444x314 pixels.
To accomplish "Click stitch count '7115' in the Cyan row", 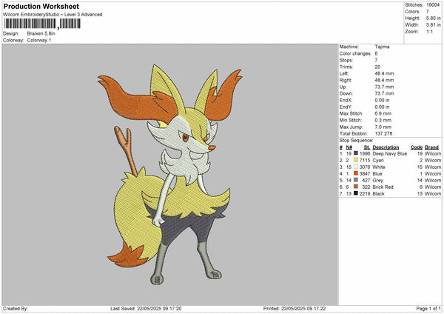I will click(x=365, y=161).
